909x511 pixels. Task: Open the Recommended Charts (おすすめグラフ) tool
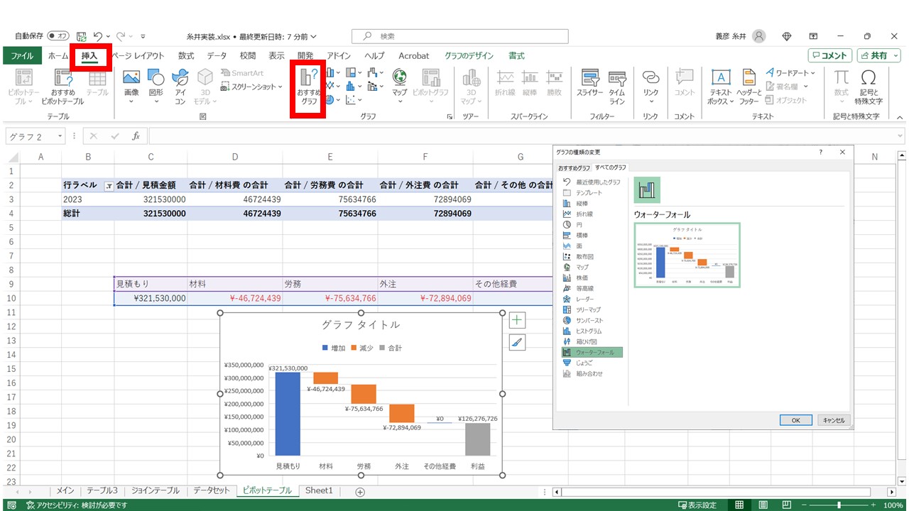pyautogui.click(x=309, y=87)
